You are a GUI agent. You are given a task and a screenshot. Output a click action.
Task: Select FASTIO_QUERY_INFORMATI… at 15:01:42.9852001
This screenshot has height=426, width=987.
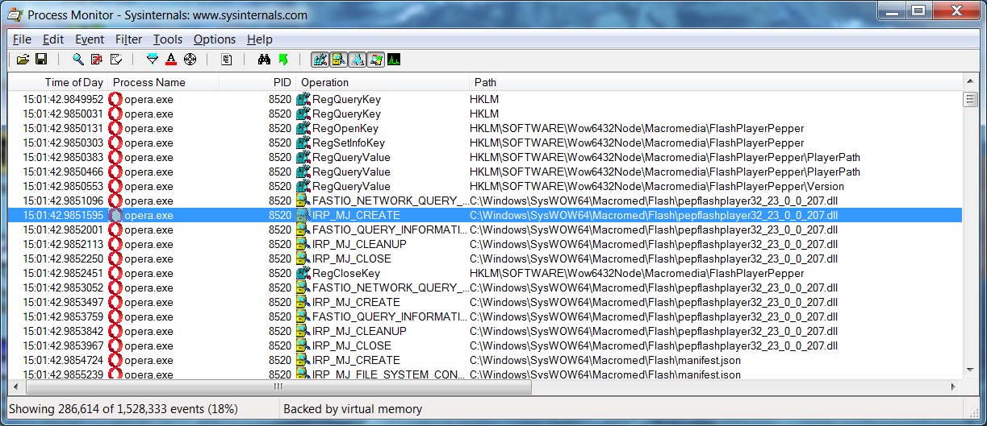coord(390,230)
